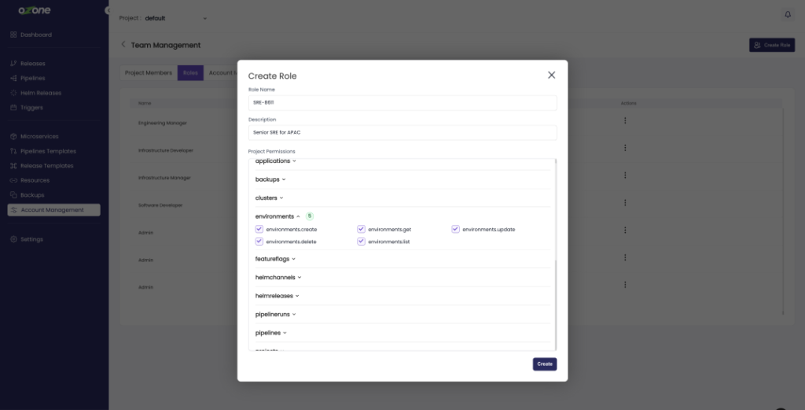Toggle the environments.delete permission checkbox

259,242
